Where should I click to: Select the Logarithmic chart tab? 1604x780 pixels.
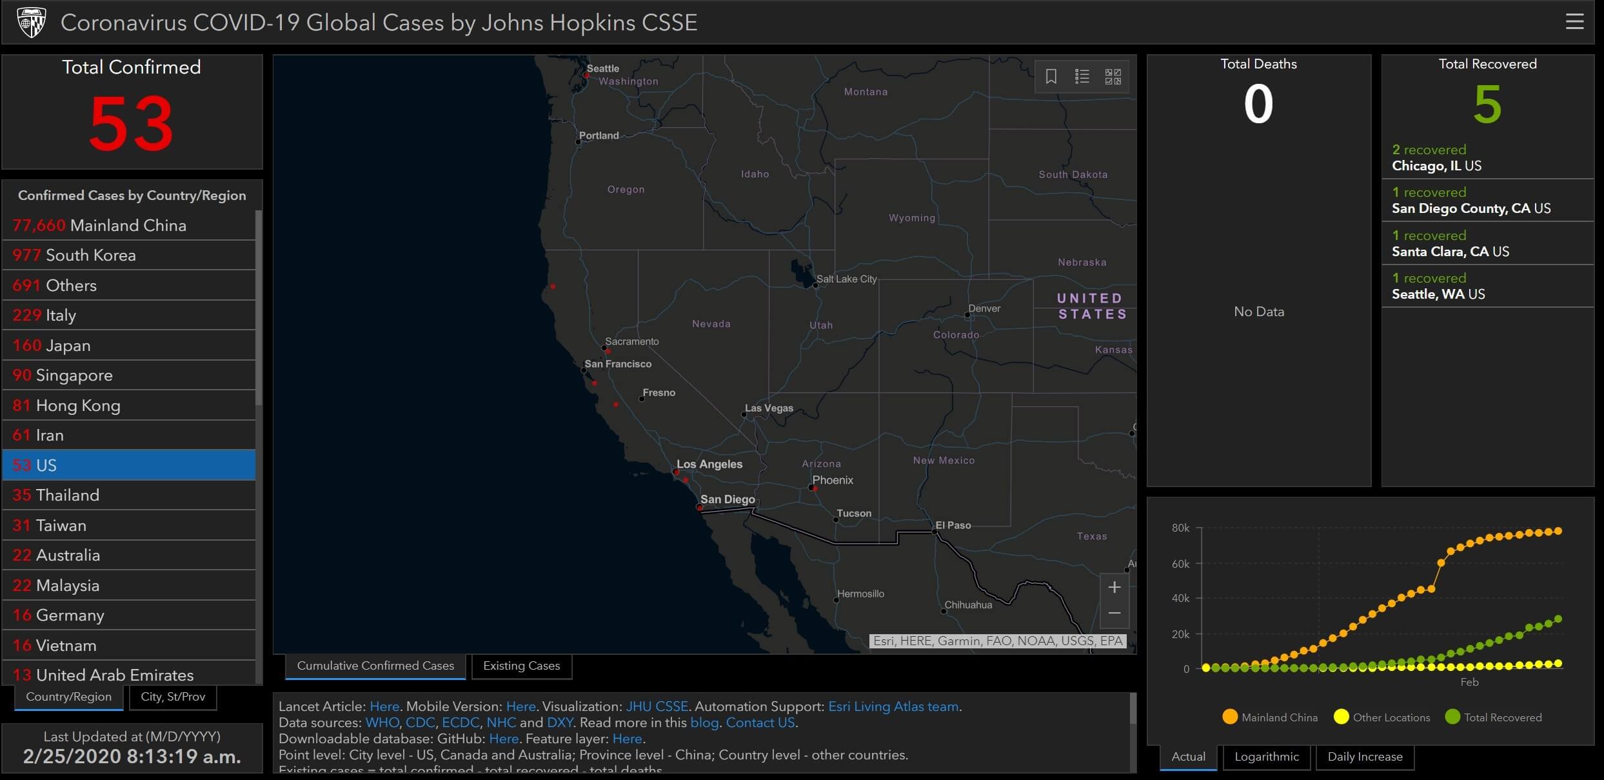click(1266, 757)
